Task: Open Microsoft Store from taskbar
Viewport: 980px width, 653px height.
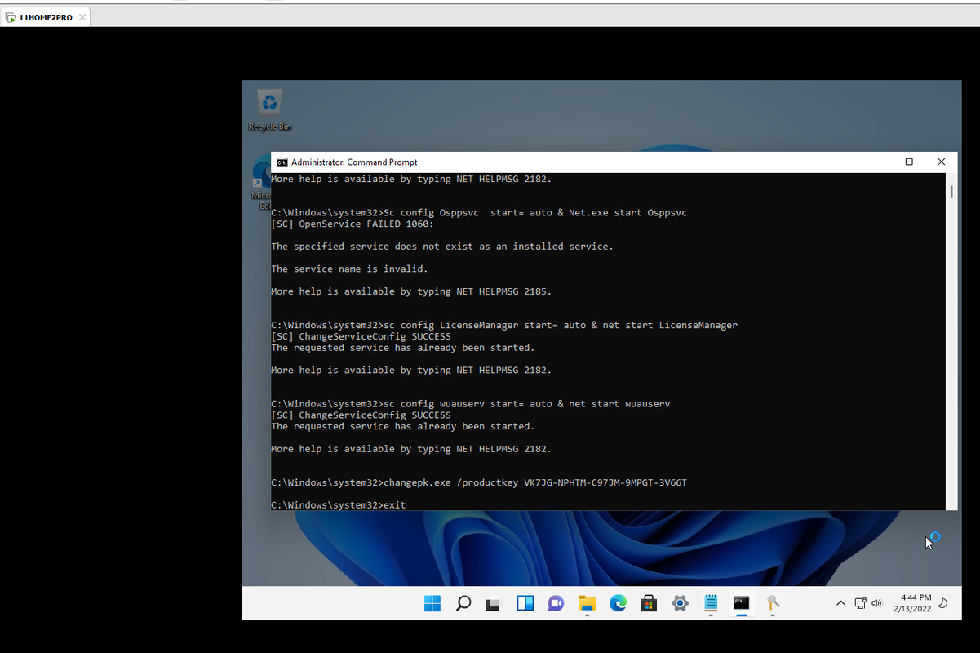Action: click(649, 603)
